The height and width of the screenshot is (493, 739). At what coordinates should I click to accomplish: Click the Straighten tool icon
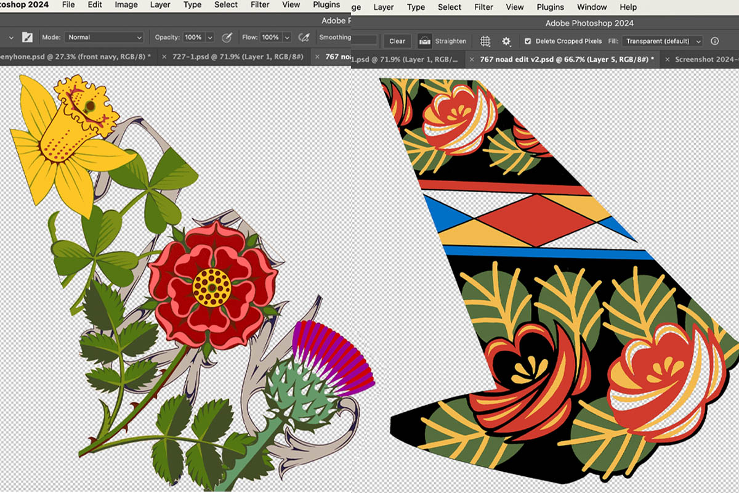point(424,41)
